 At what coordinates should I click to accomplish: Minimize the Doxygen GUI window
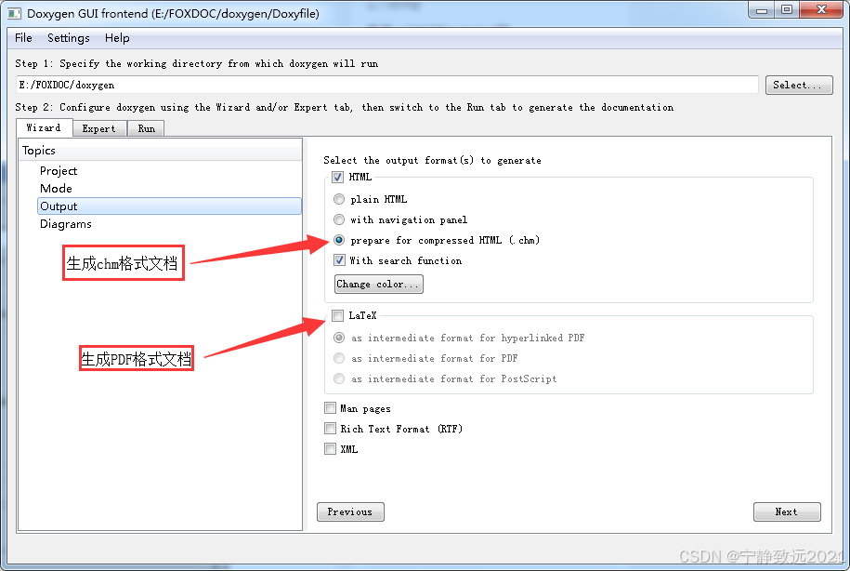tap(761, 10)
